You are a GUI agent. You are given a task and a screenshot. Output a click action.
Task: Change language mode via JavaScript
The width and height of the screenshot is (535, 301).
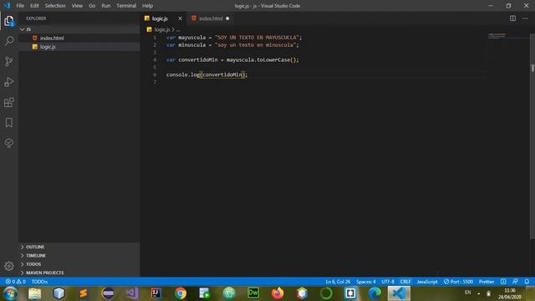coord(427,282)
